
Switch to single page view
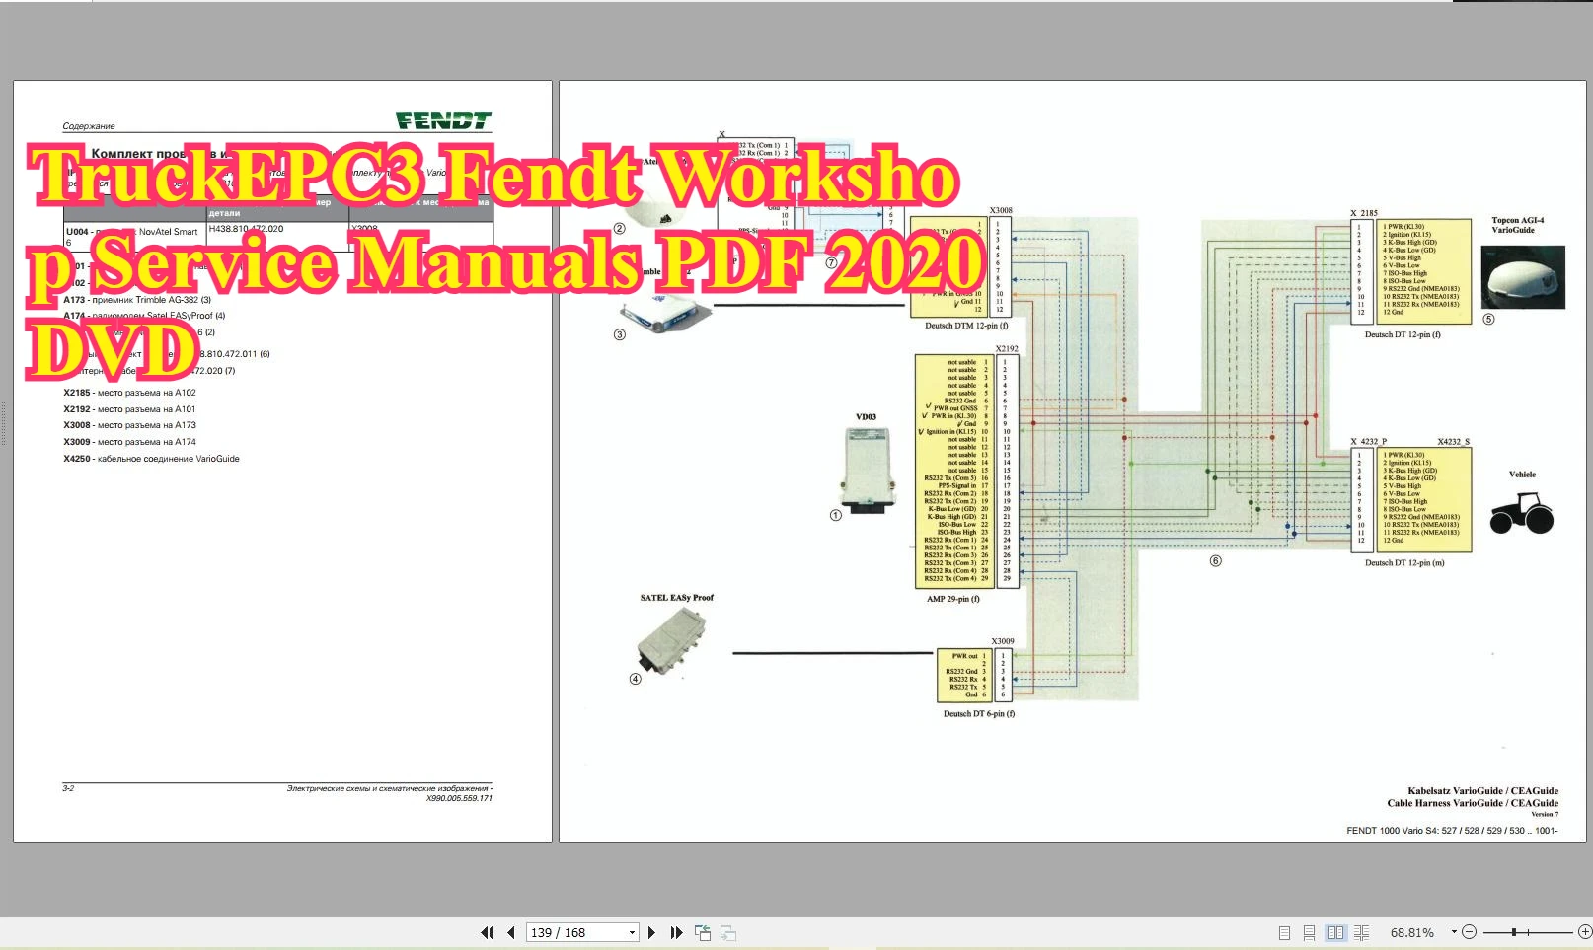click(x=1284, y=932)
